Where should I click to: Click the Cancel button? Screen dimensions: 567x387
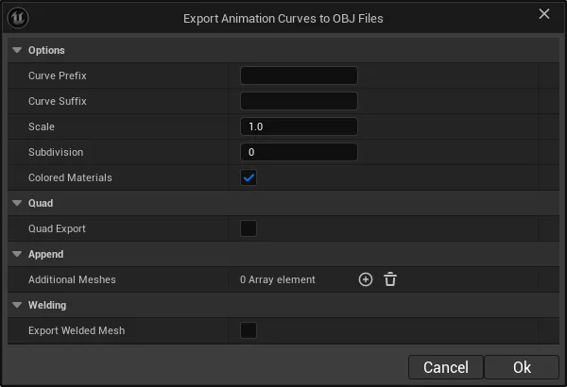click(446, 367)
